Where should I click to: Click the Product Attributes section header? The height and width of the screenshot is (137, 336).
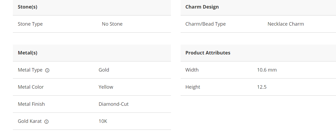click(208, 53)
